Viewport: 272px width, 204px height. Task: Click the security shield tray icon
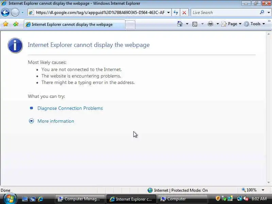coord(218,198)
